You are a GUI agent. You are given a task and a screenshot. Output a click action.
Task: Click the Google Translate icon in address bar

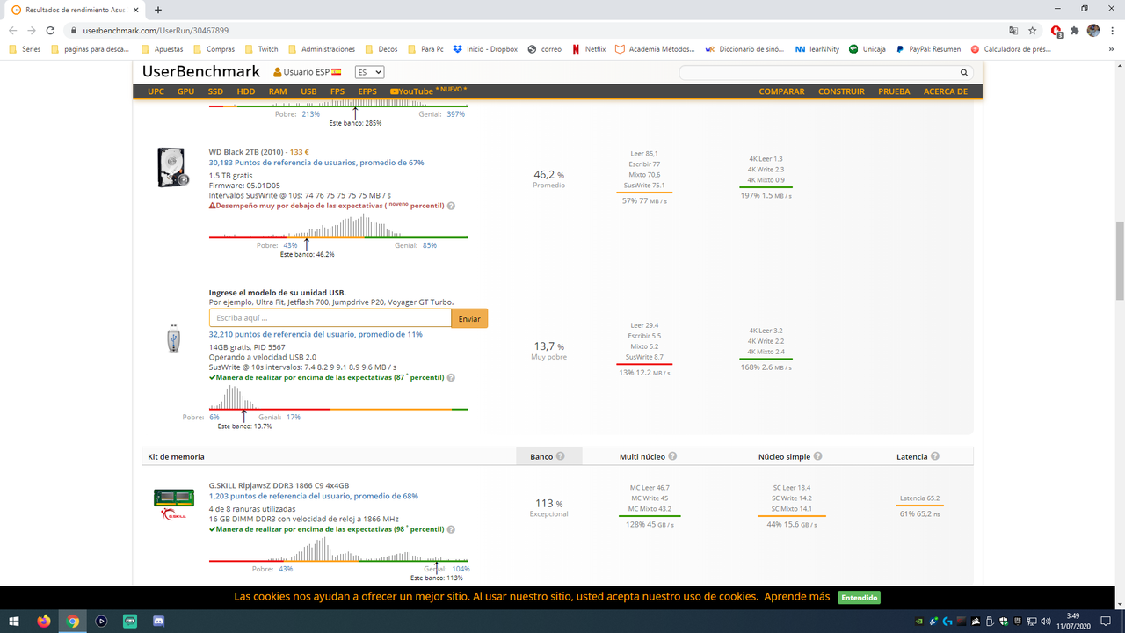[x=1014, y=30]
